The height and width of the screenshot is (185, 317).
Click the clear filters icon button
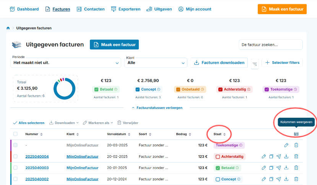point(255,64)
